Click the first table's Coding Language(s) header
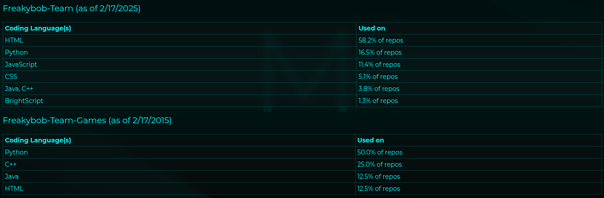604x198 pixels. pos(38,28)
